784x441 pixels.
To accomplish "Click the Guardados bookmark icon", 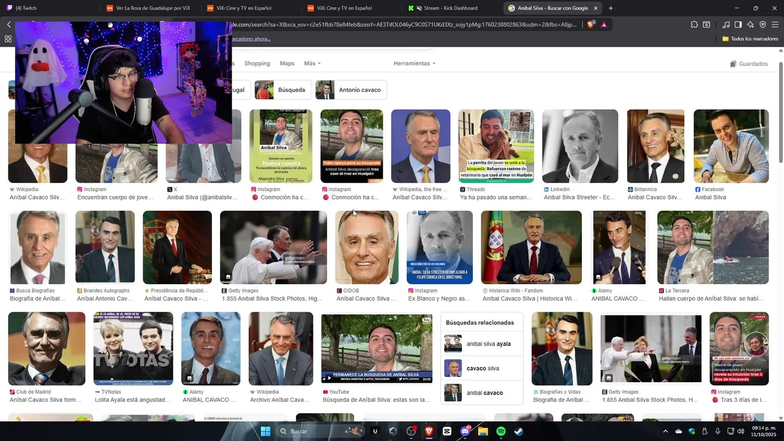I will (x=733, y=64).
